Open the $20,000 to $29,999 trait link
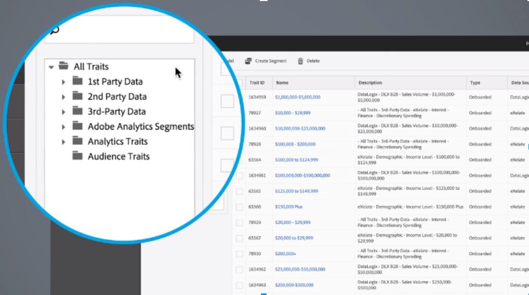This screenshot has width=529, height=295. click(294, 238)
